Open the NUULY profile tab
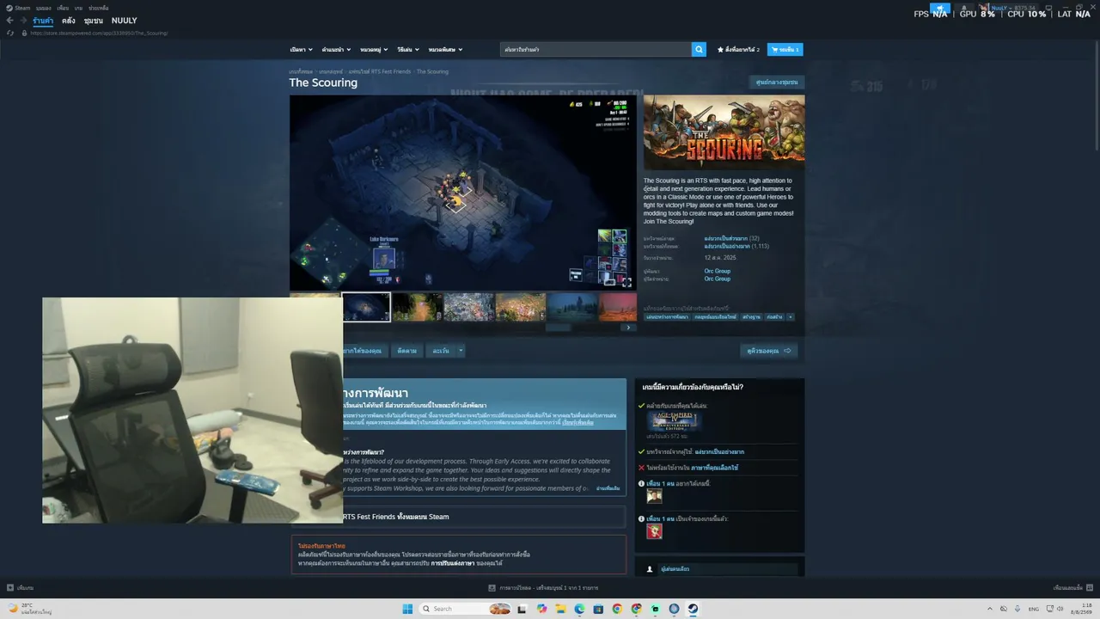Screen dimensions: 1100x619 (x=124, y=21)
